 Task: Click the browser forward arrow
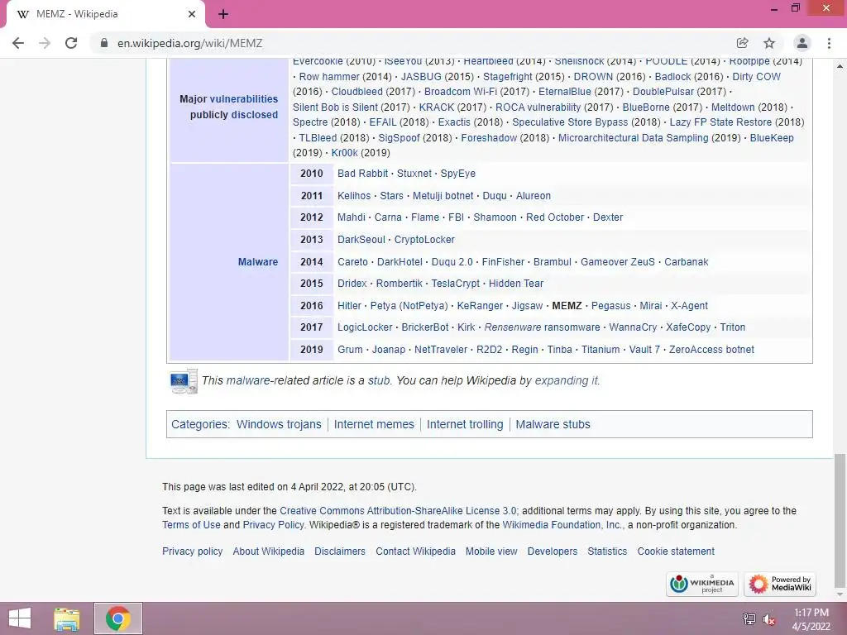(45, 43)
